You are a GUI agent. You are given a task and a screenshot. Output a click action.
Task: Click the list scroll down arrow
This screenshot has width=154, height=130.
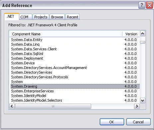143,101
